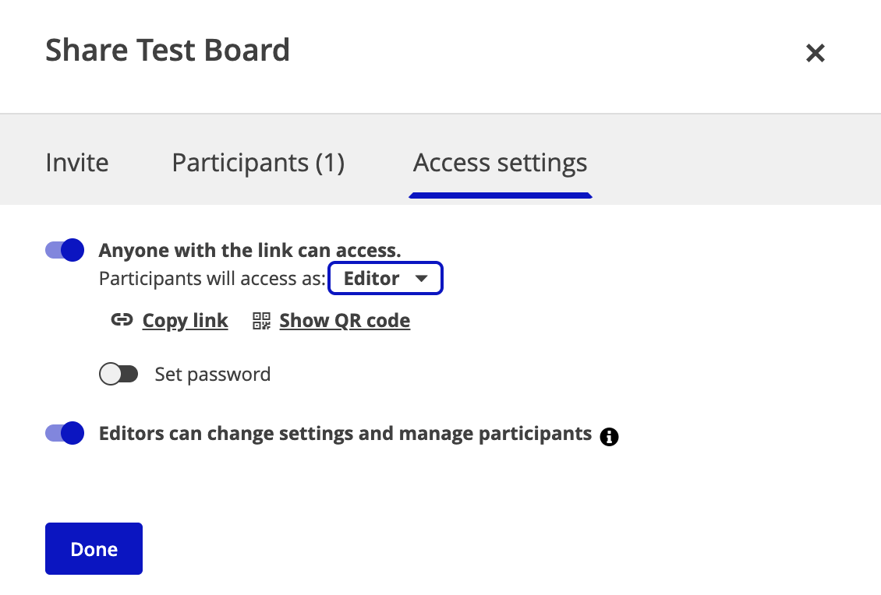Enable the Set password toggle

click(x=119, y=375)
